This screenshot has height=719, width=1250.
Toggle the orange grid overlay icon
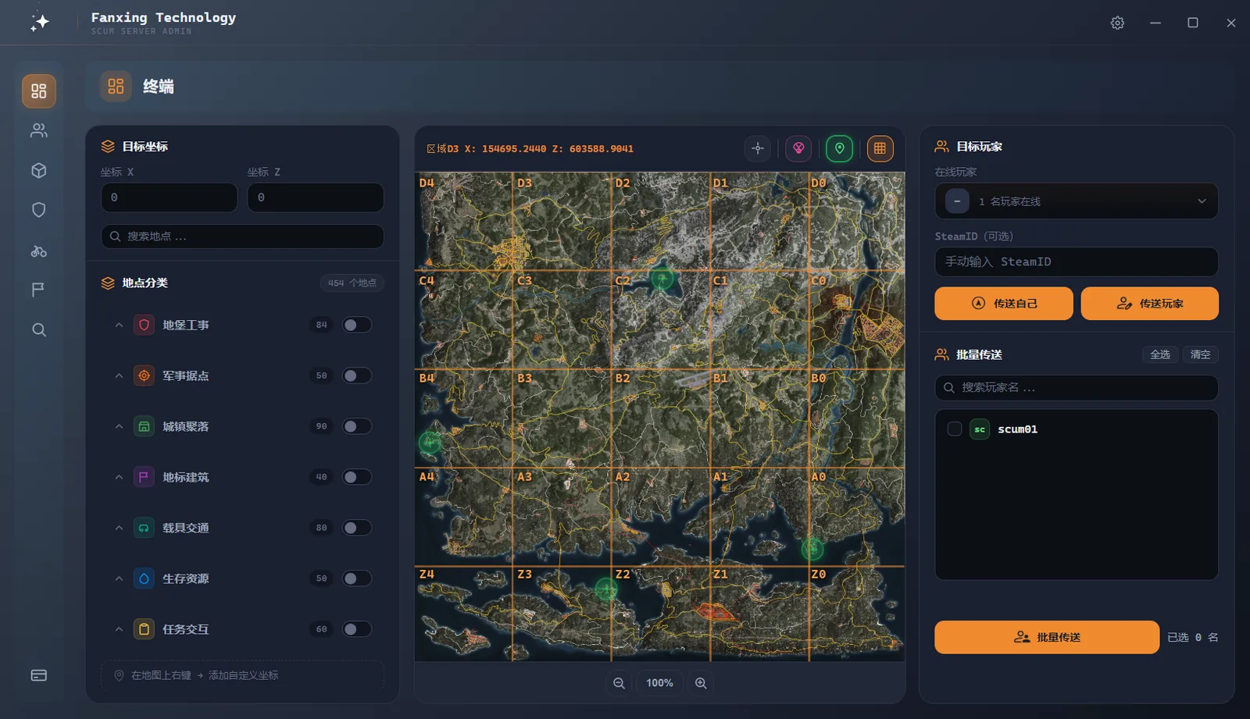[880, 148]
